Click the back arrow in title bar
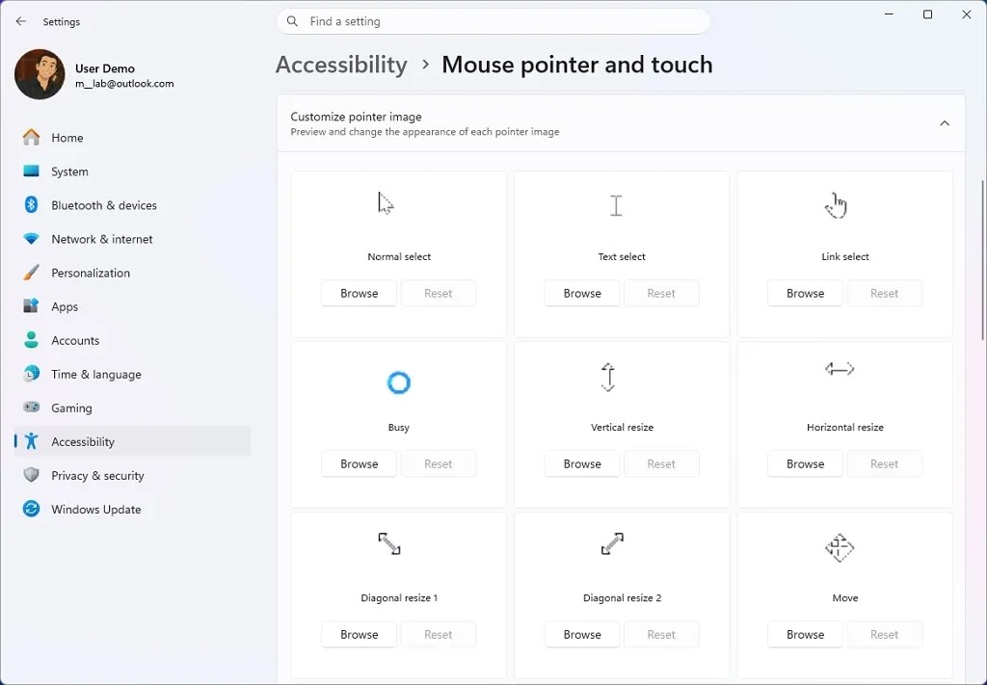 pos(21,21)
